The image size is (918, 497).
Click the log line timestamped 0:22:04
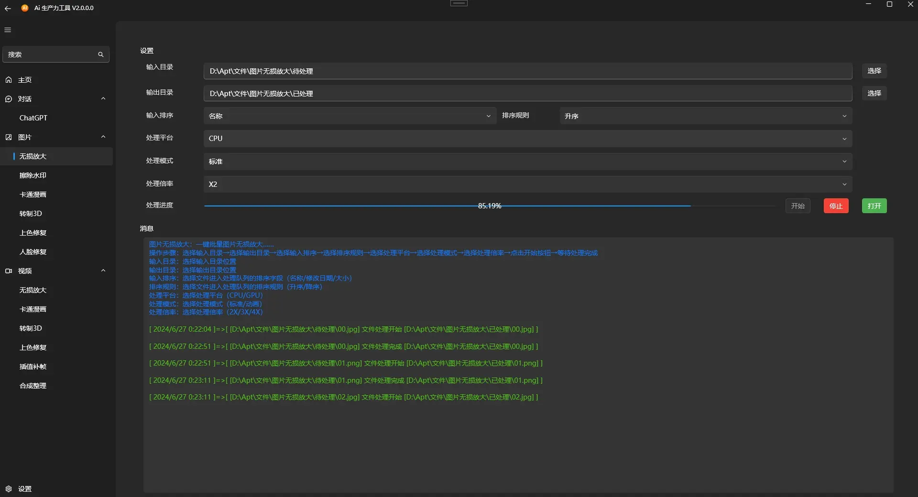point(344,329)
